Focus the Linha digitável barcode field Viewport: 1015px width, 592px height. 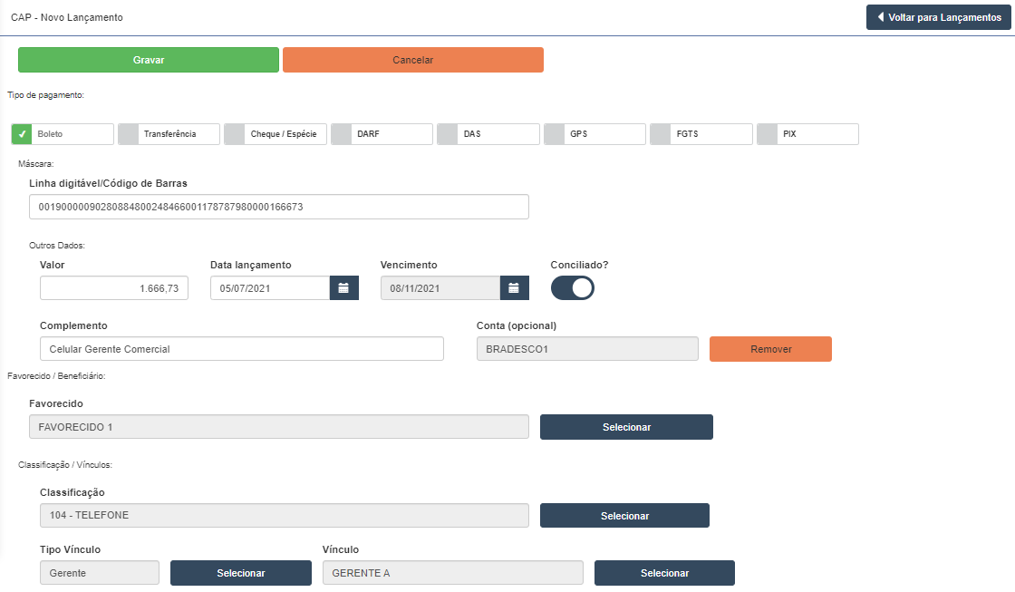pyautogui.click(x=279, y=207)
